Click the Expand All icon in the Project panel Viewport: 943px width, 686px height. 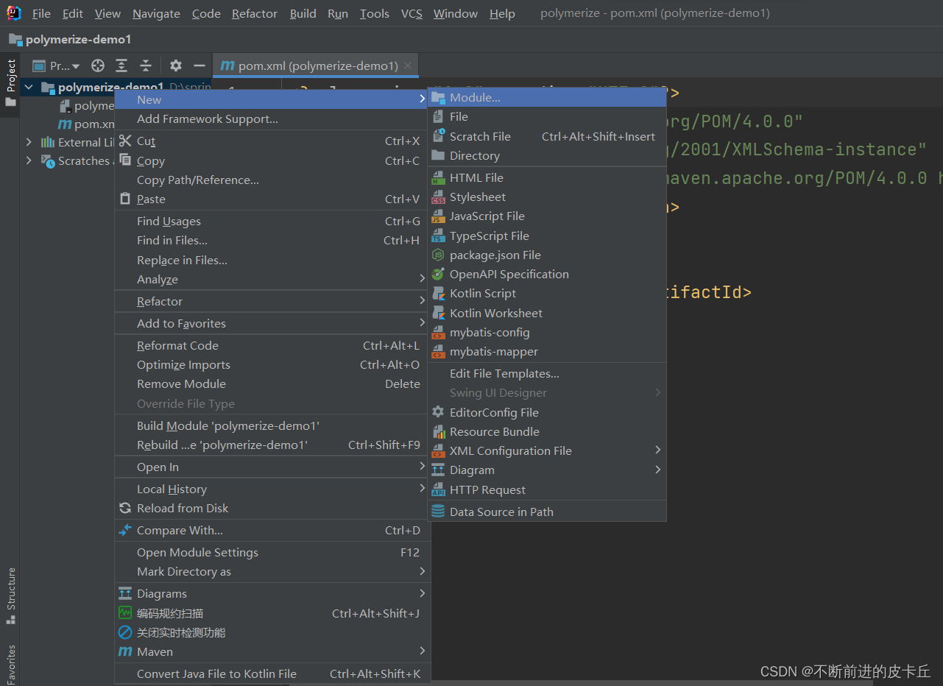tap(121, 66)
